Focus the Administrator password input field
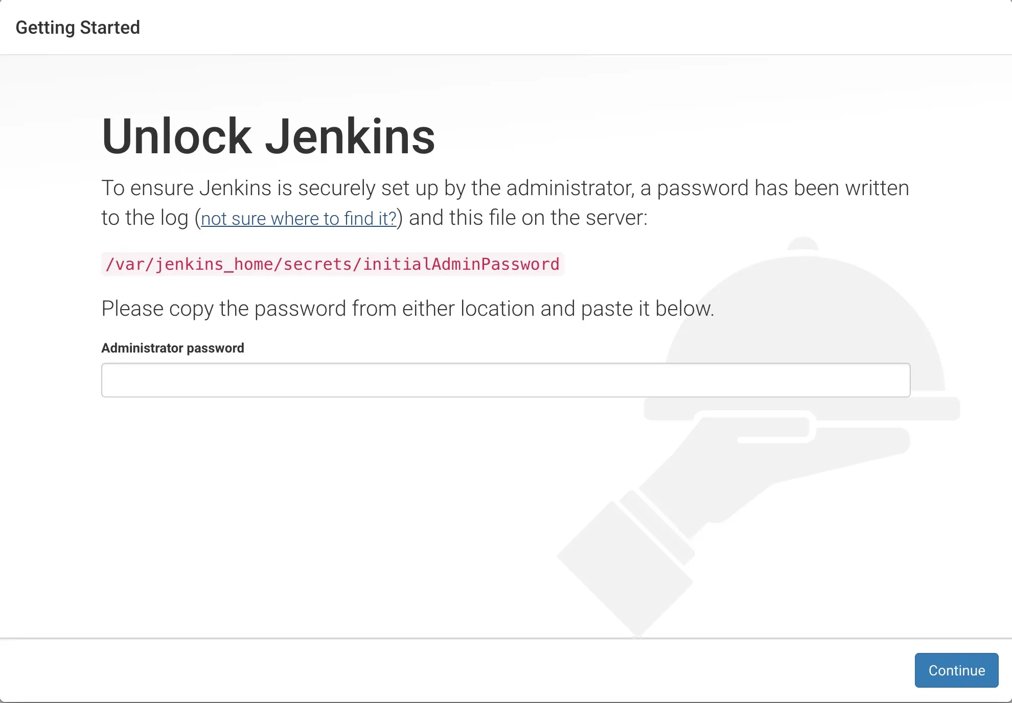 pos(505,380)
